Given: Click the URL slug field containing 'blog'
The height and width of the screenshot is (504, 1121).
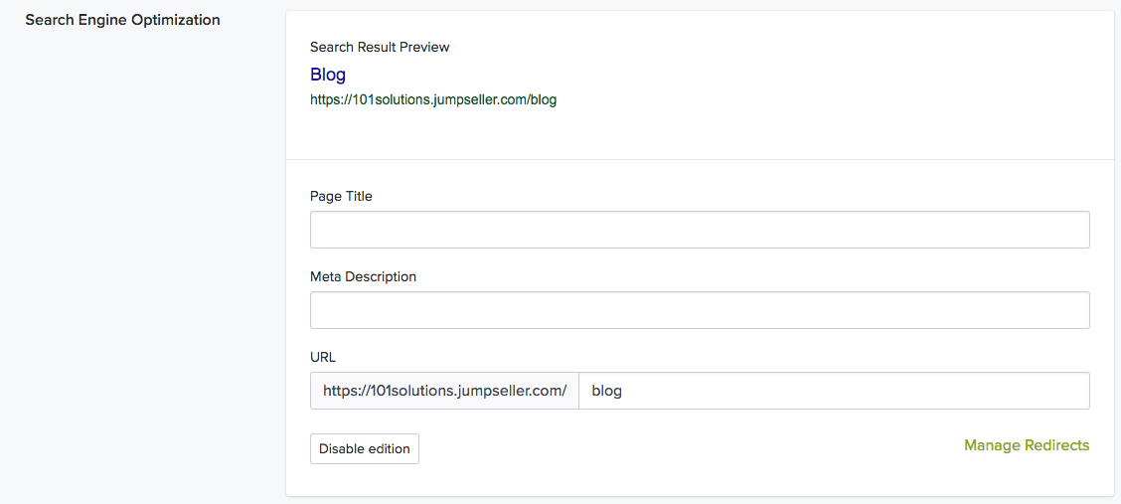Looking at the screenshot, I should point(833,391).
